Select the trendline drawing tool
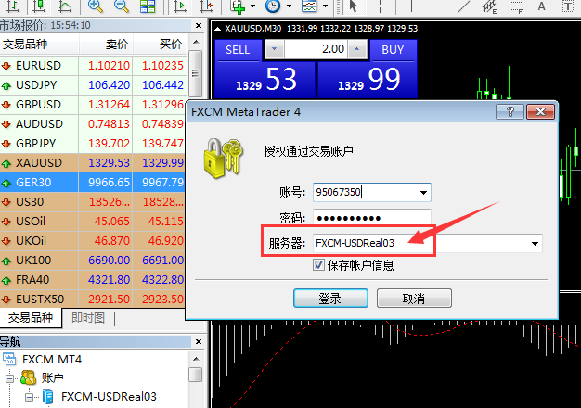 pos(464,6)
